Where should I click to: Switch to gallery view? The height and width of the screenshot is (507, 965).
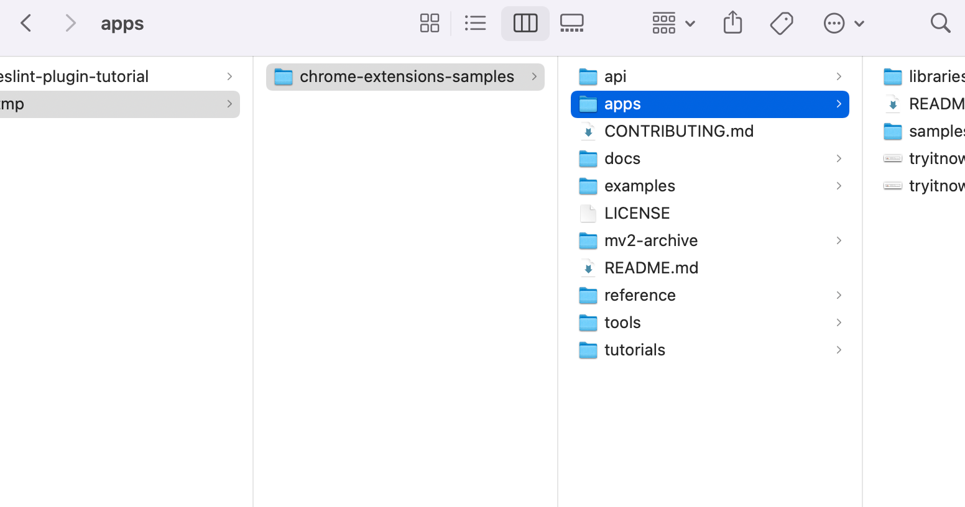point(571,24)
